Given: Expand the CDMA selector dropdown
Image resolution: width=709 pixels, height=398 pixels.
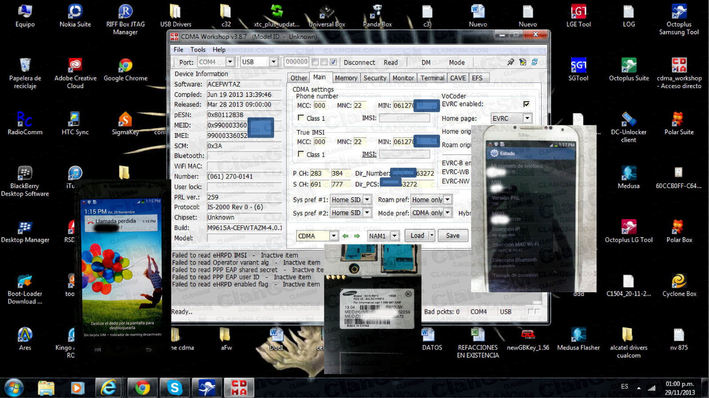Looking at the screenshot, I should 334,236.
